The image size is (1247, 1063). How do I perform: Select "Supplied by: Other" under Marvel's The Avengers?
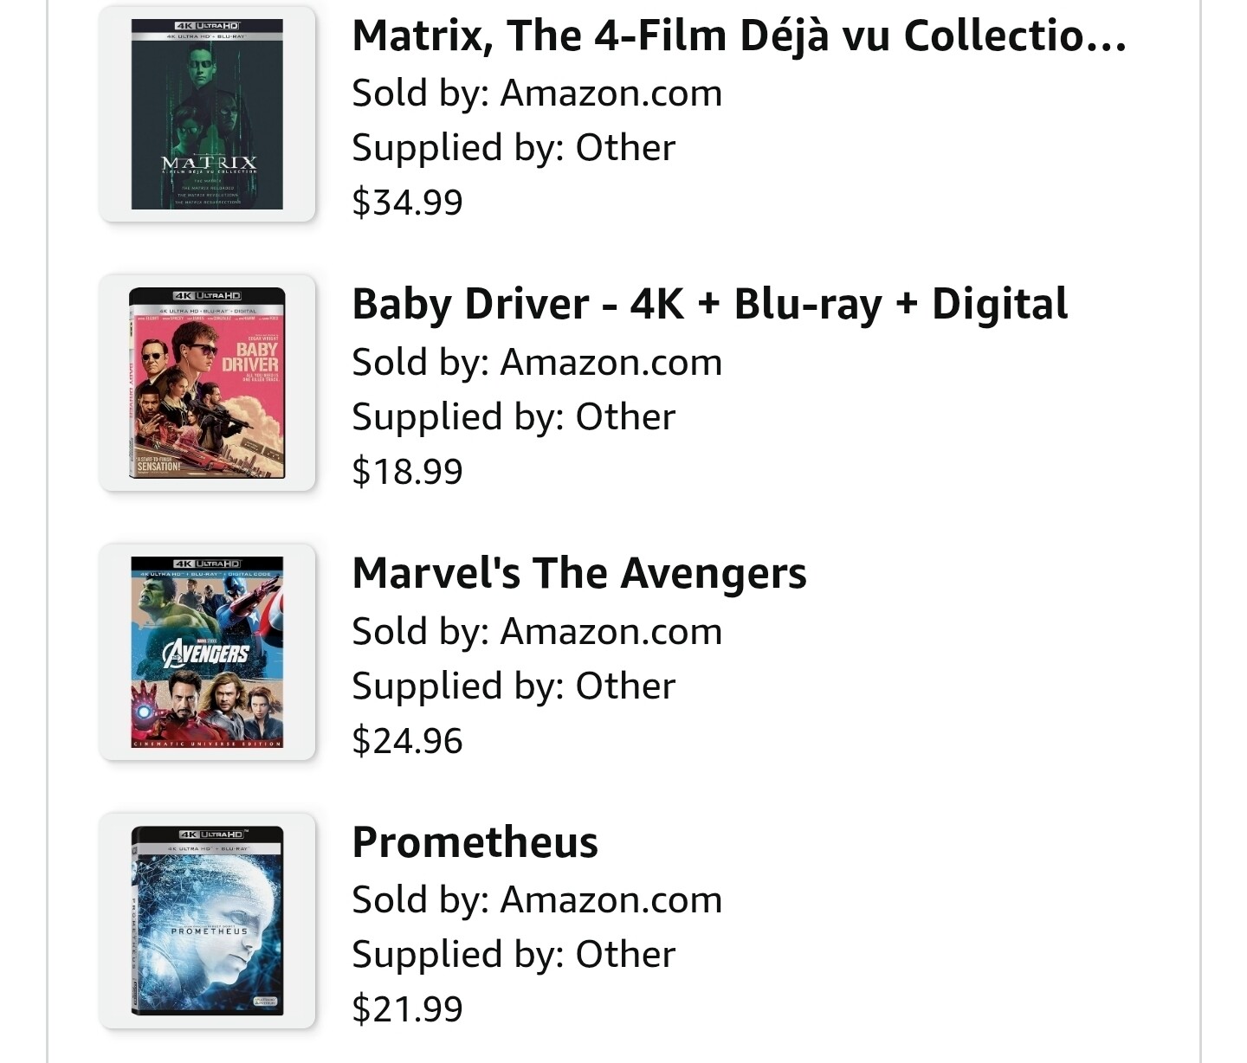pyautogui.click(x=513, y=686)
